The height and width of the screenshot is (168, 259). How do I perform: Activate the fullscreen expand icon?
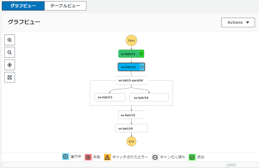point(10,77)
